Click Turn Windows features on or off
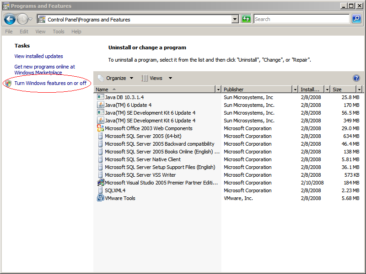 click(50, 83)
